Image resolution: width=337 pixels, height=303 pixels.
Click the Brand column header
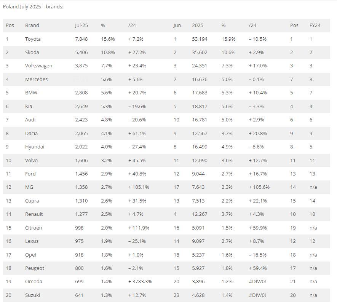click(x=32, y=25)
